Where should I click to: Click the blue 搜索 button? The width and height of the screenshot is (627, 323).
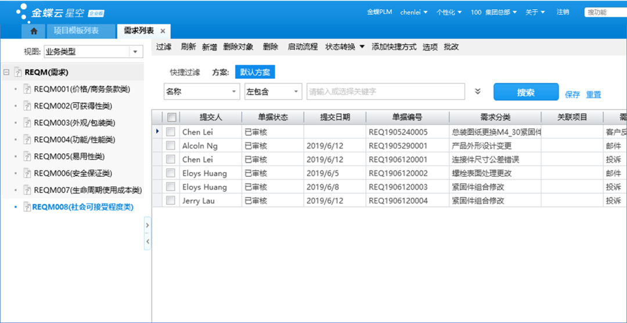[525, 92]
